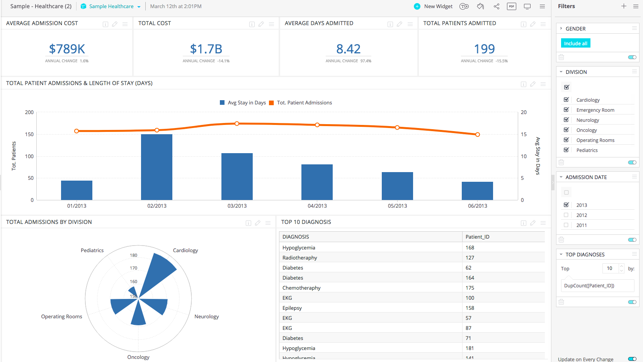The width and height of the screenshot is (643, 362).
Task: Open the Admission Date filter options menu
Action: (x=634, y=177)
